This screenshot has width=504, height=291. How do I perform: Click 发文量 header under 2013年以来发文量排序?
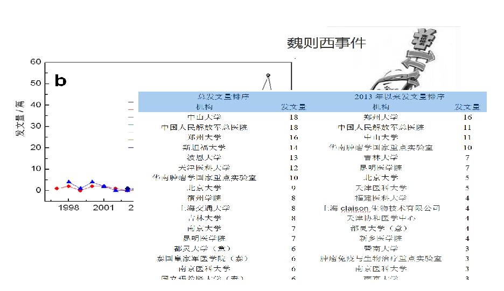(x=467, y=107)
